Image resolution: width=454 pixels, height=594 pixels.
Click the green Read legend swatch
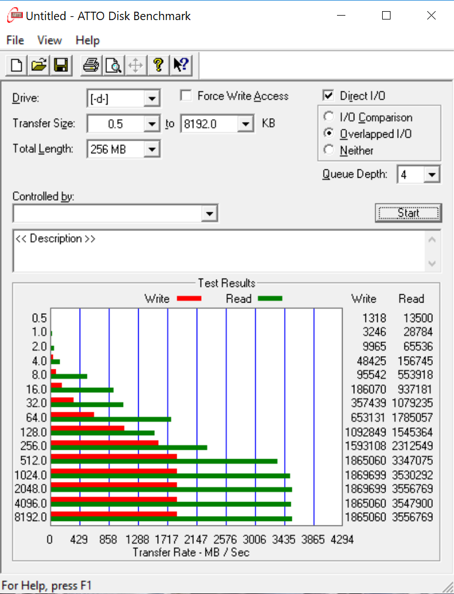[x=270, y=299]
